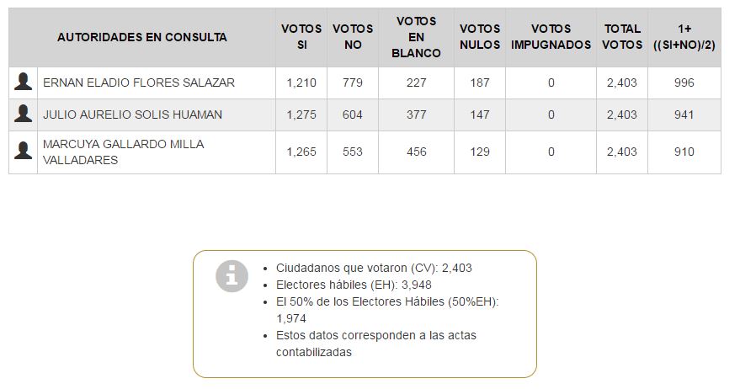Open the name Marcuya Gallardo Milla Valladares
This screenshot has width=740, height=389.
[123, 152]
